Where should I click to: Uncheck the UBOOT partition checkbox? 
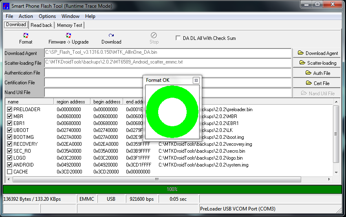9,130
